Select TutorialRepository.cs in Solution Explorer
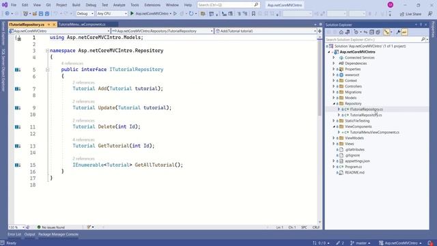The width and height of the screenshot is (437, 246). (366, 115)
